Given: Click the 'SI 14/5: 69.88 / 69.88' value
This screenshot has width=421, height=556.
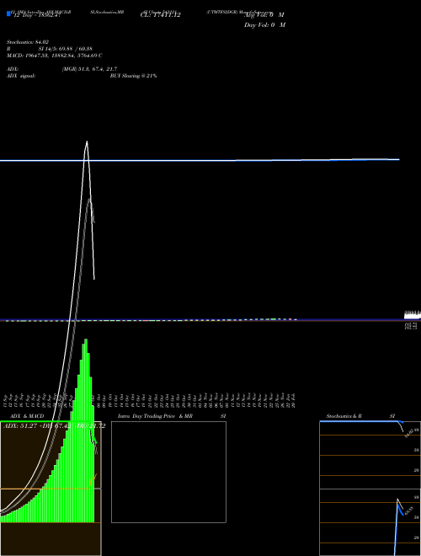Looking at the screenshot, I should click(65, 49).
